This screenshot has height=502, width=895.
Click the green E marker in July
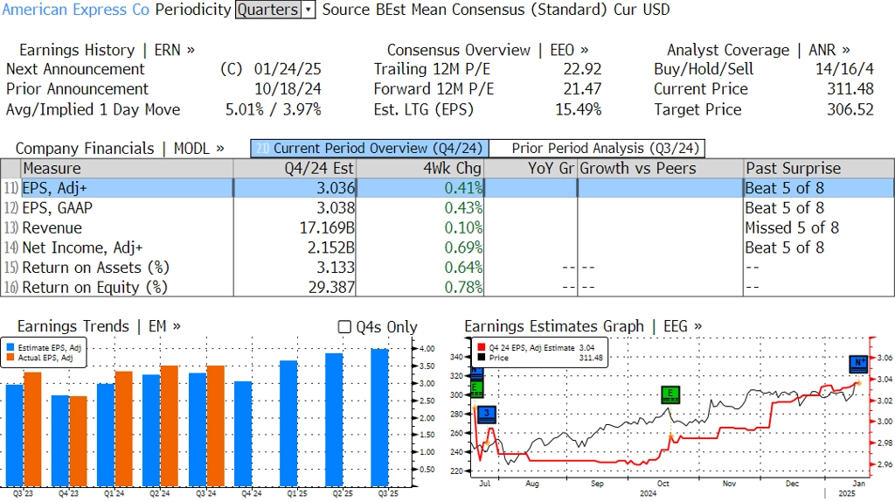[x=475, y=388]
